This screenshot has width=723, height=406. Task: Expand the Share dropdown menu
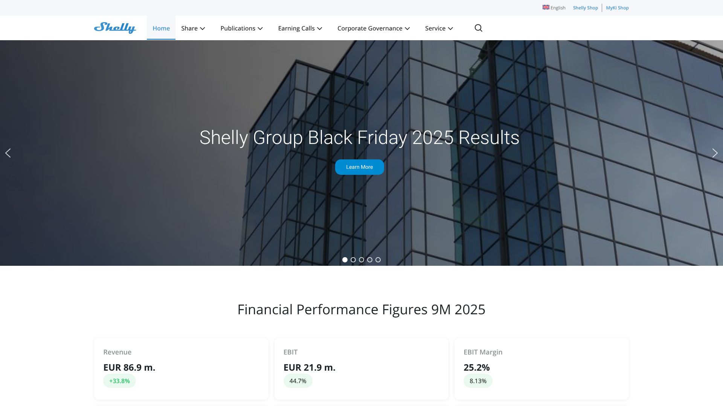click(193, 28)
